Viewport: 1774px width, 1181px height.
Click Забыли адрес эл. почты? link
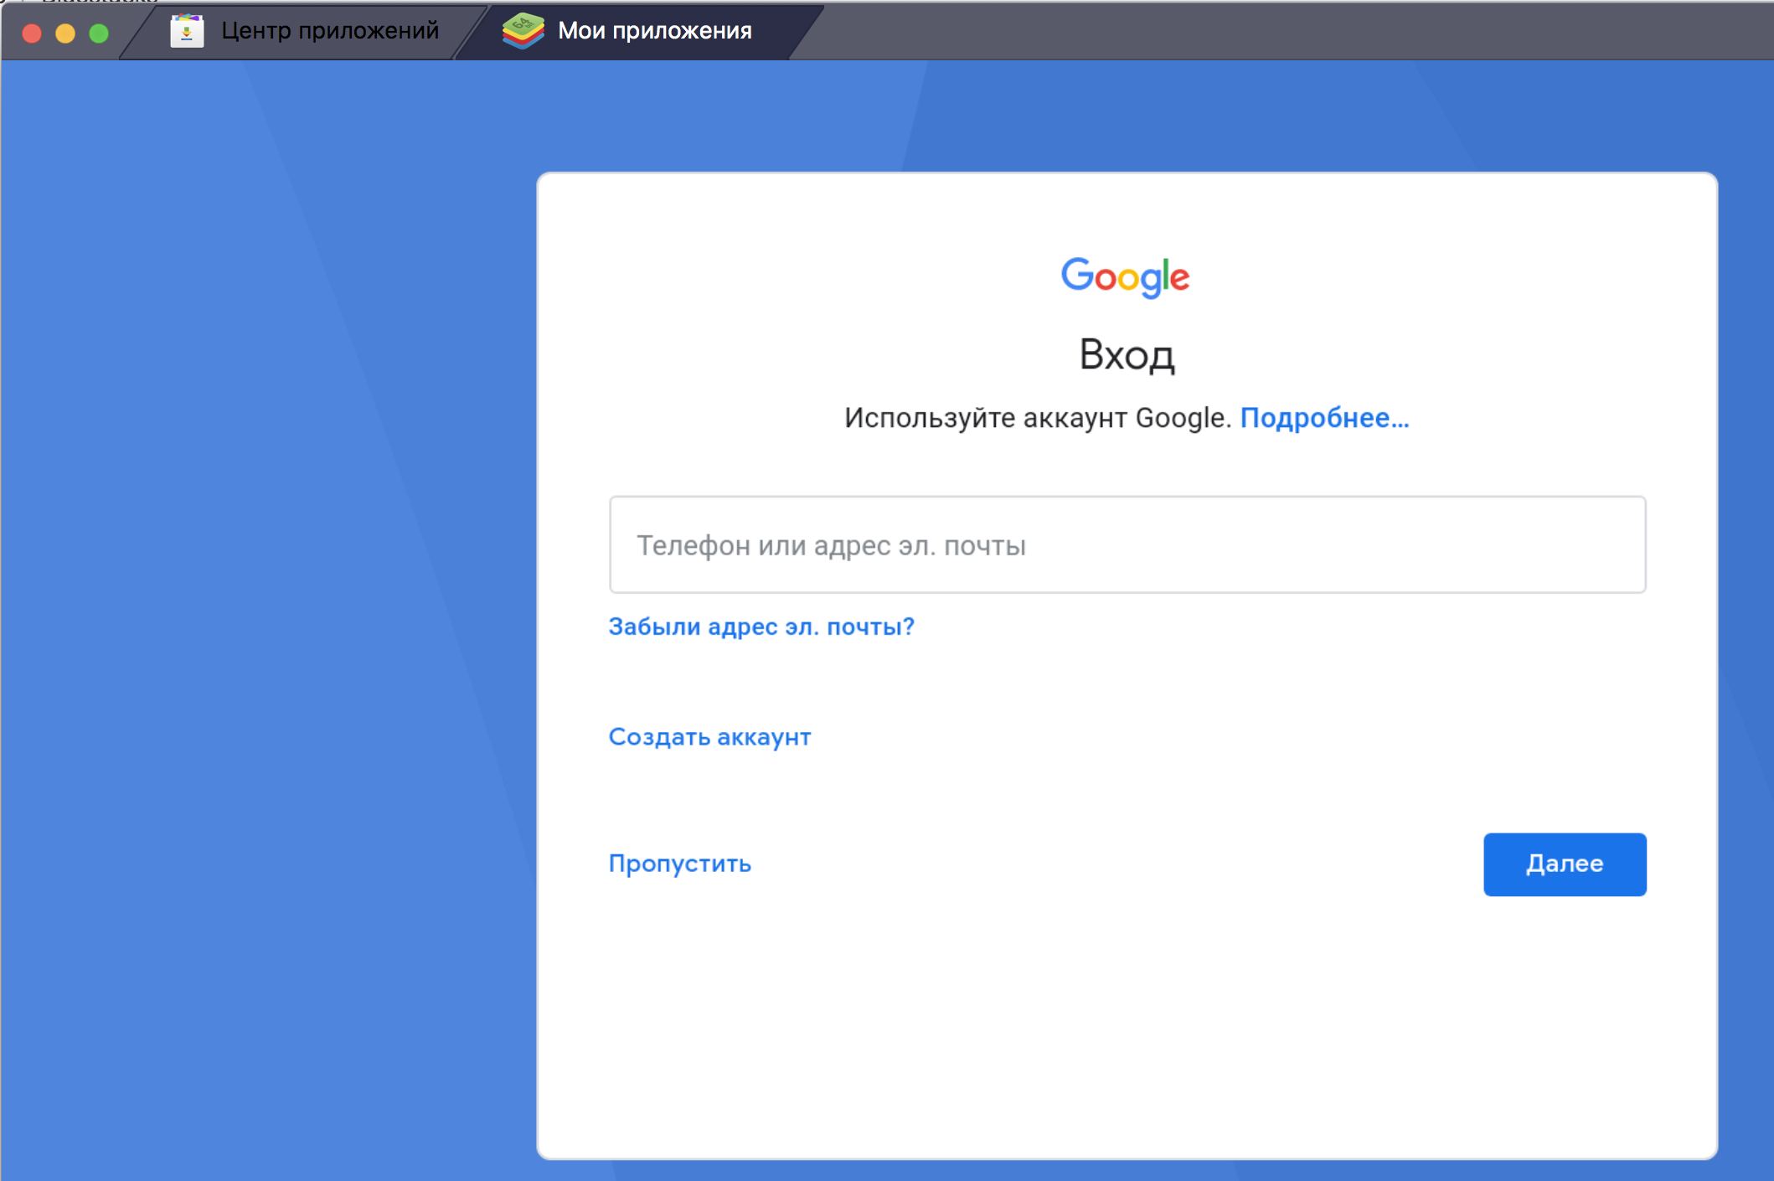tap(761, 627)
